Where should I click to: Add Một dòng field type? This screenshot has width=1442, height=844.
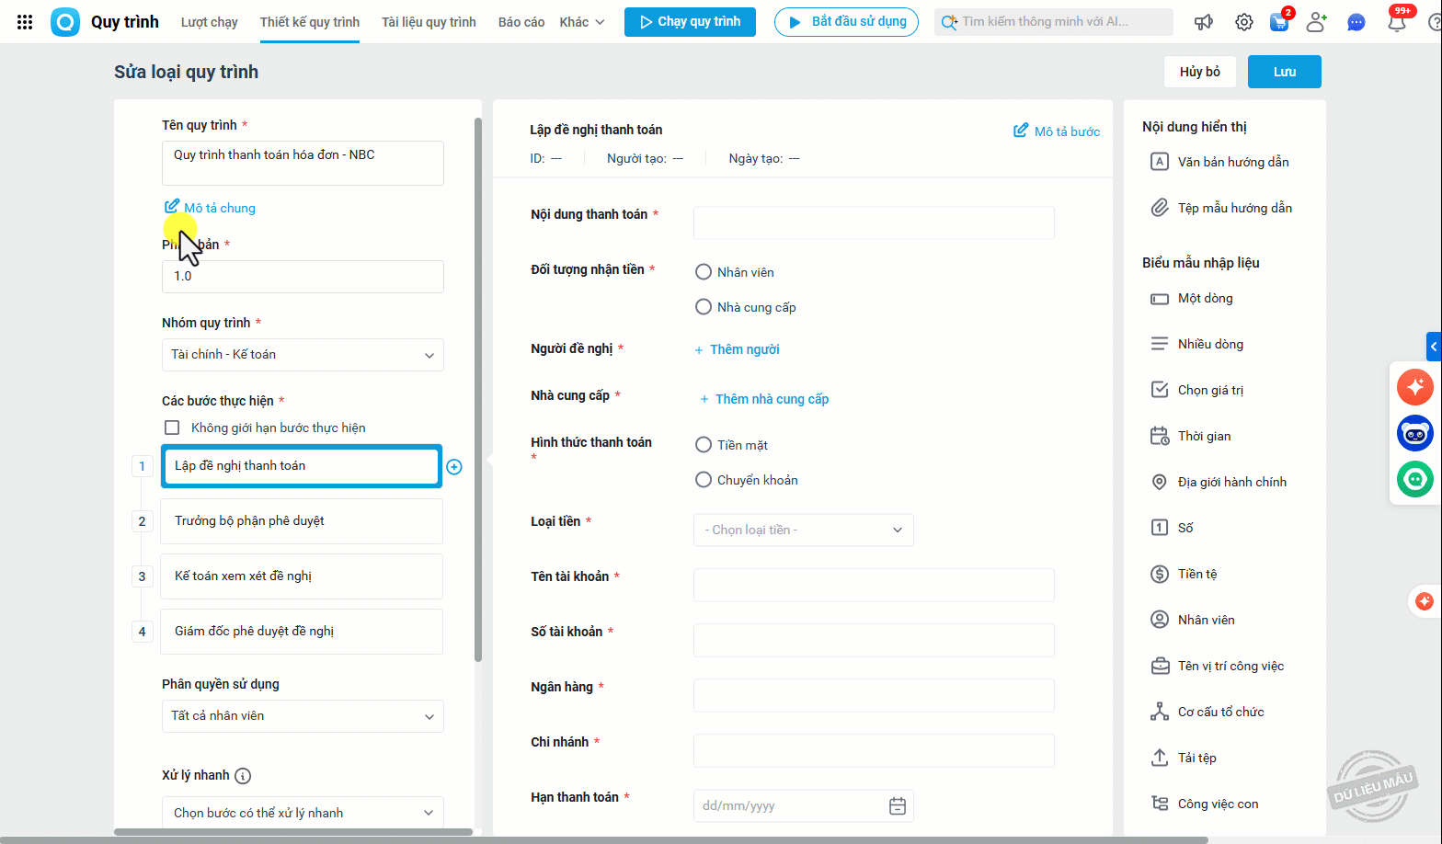click(1192, 299)
